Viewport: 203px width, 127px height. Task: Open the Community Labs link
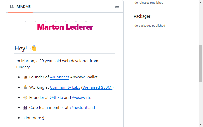(65, 87)
